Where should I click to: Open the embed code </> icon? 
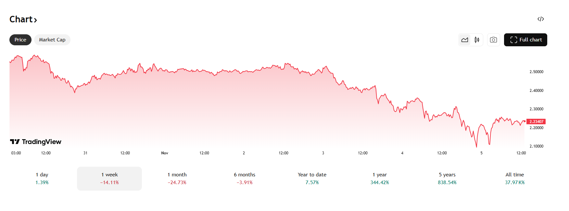(x=541, y=19)
